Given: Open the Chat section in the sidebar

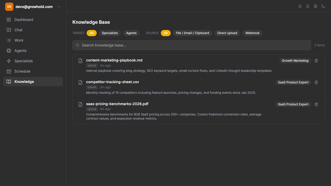Looking at the screenshot, I should coord(18,30).
